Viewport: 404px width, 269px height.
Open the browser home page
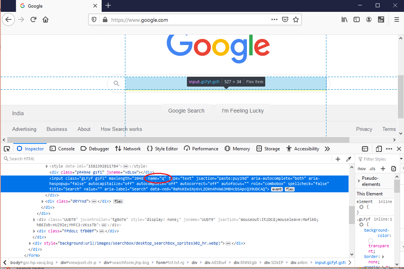45,19
